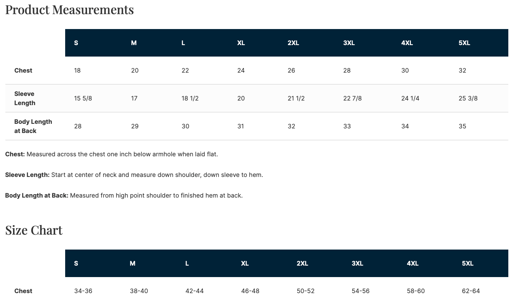Select the 3XL sleeve length 22 7/8
Screen dimensions: 511x300
353,98
